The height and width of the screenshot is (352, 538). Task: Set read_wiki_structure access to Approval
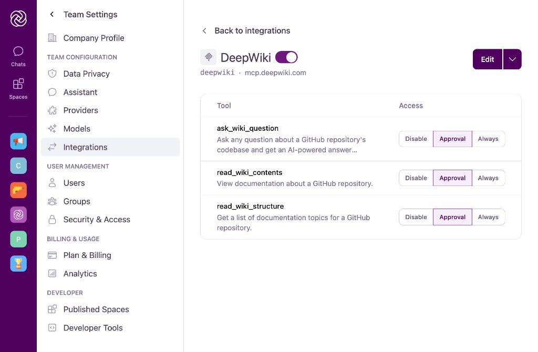(452, 217)
